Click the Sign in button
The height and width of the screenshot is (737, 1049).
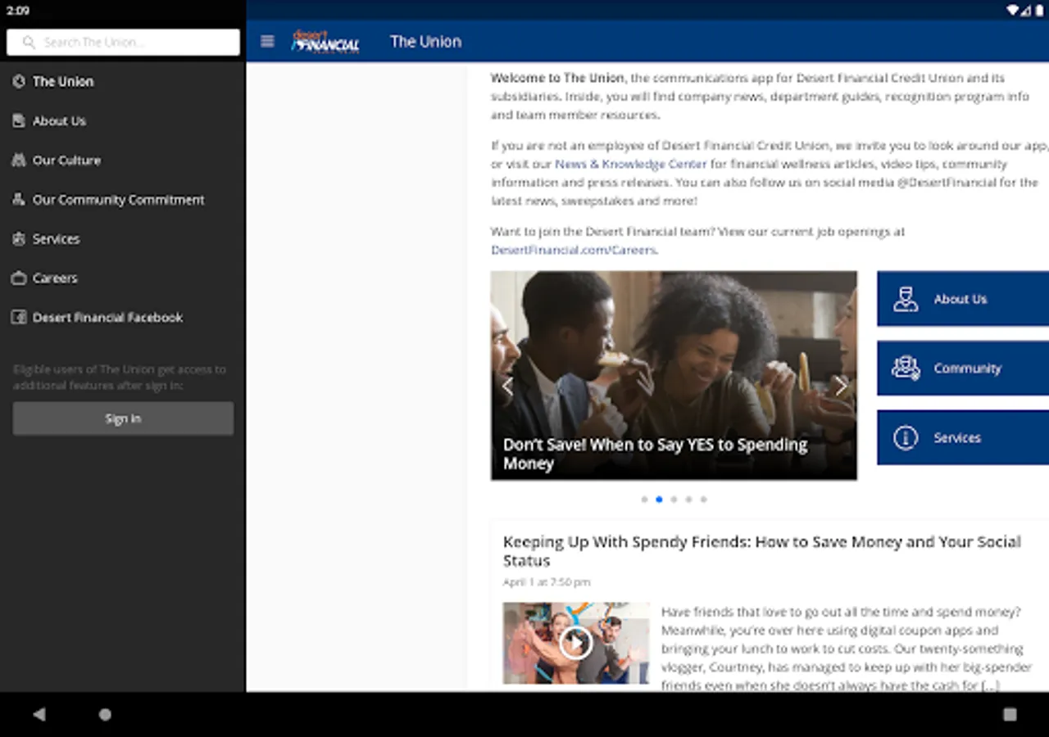click(x=123, y=418)
